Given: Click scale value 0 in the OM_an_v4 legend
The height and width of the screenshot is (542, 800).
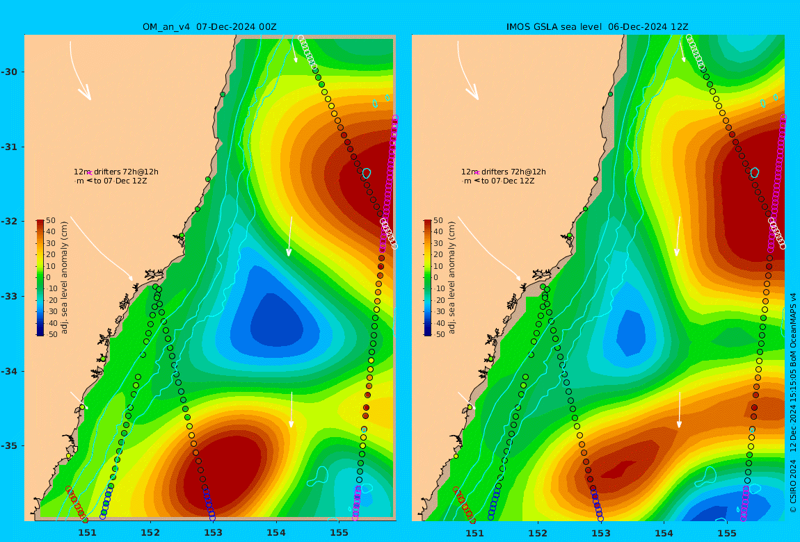Looking at the screenshot, I should point(49,278).
